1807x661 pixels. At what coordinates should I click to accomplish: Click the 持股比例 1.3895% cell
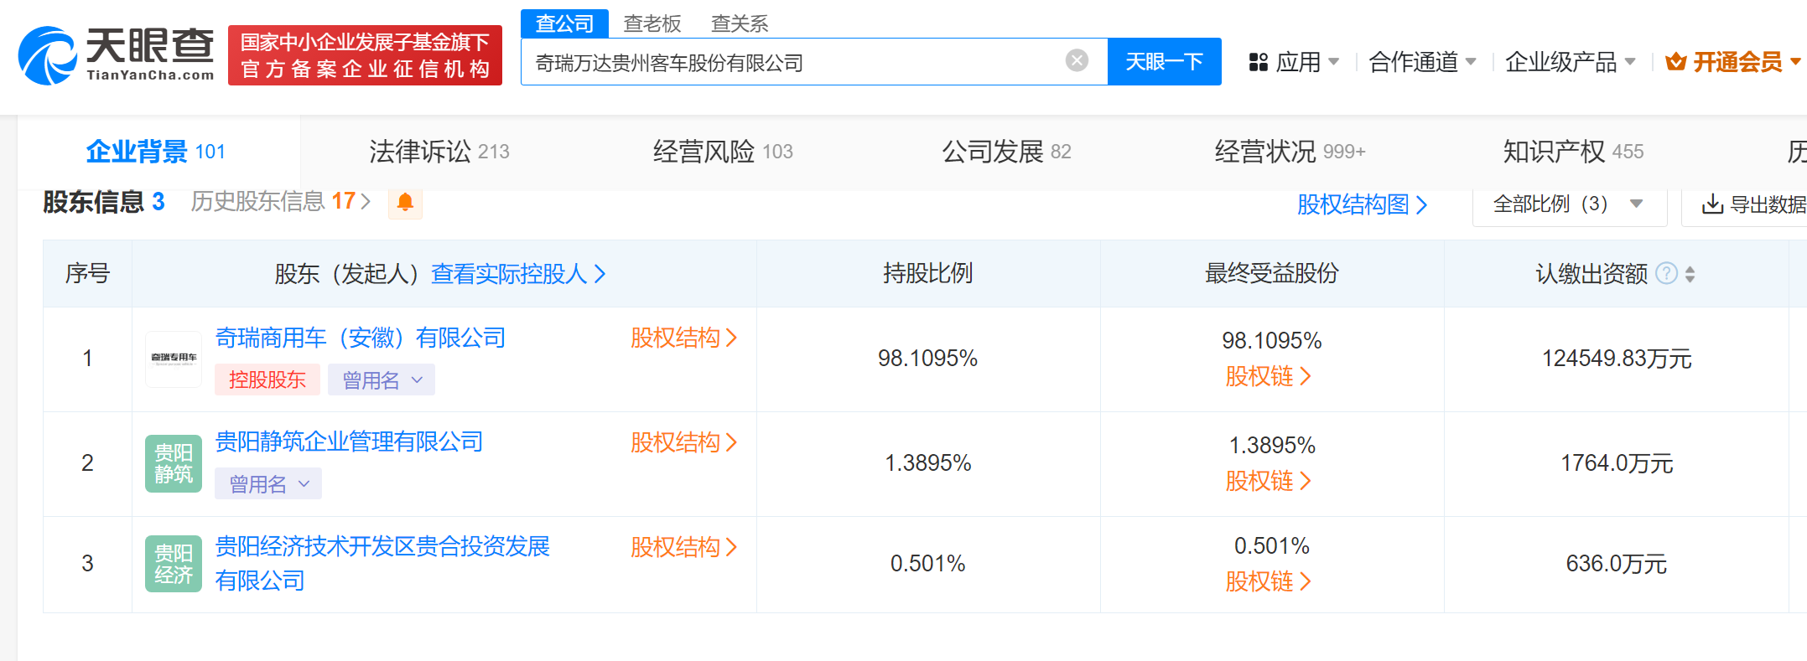(927, 463)
